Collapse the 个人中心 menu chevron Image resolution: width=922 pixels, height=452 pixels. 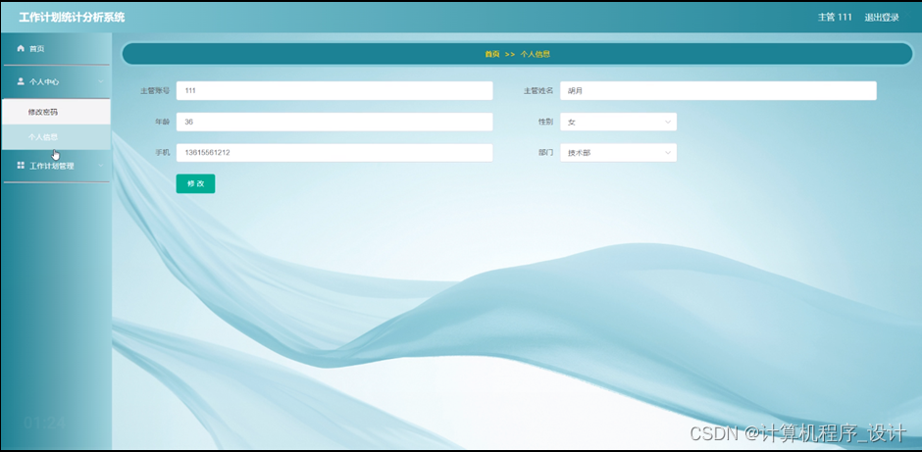[101, 81]
